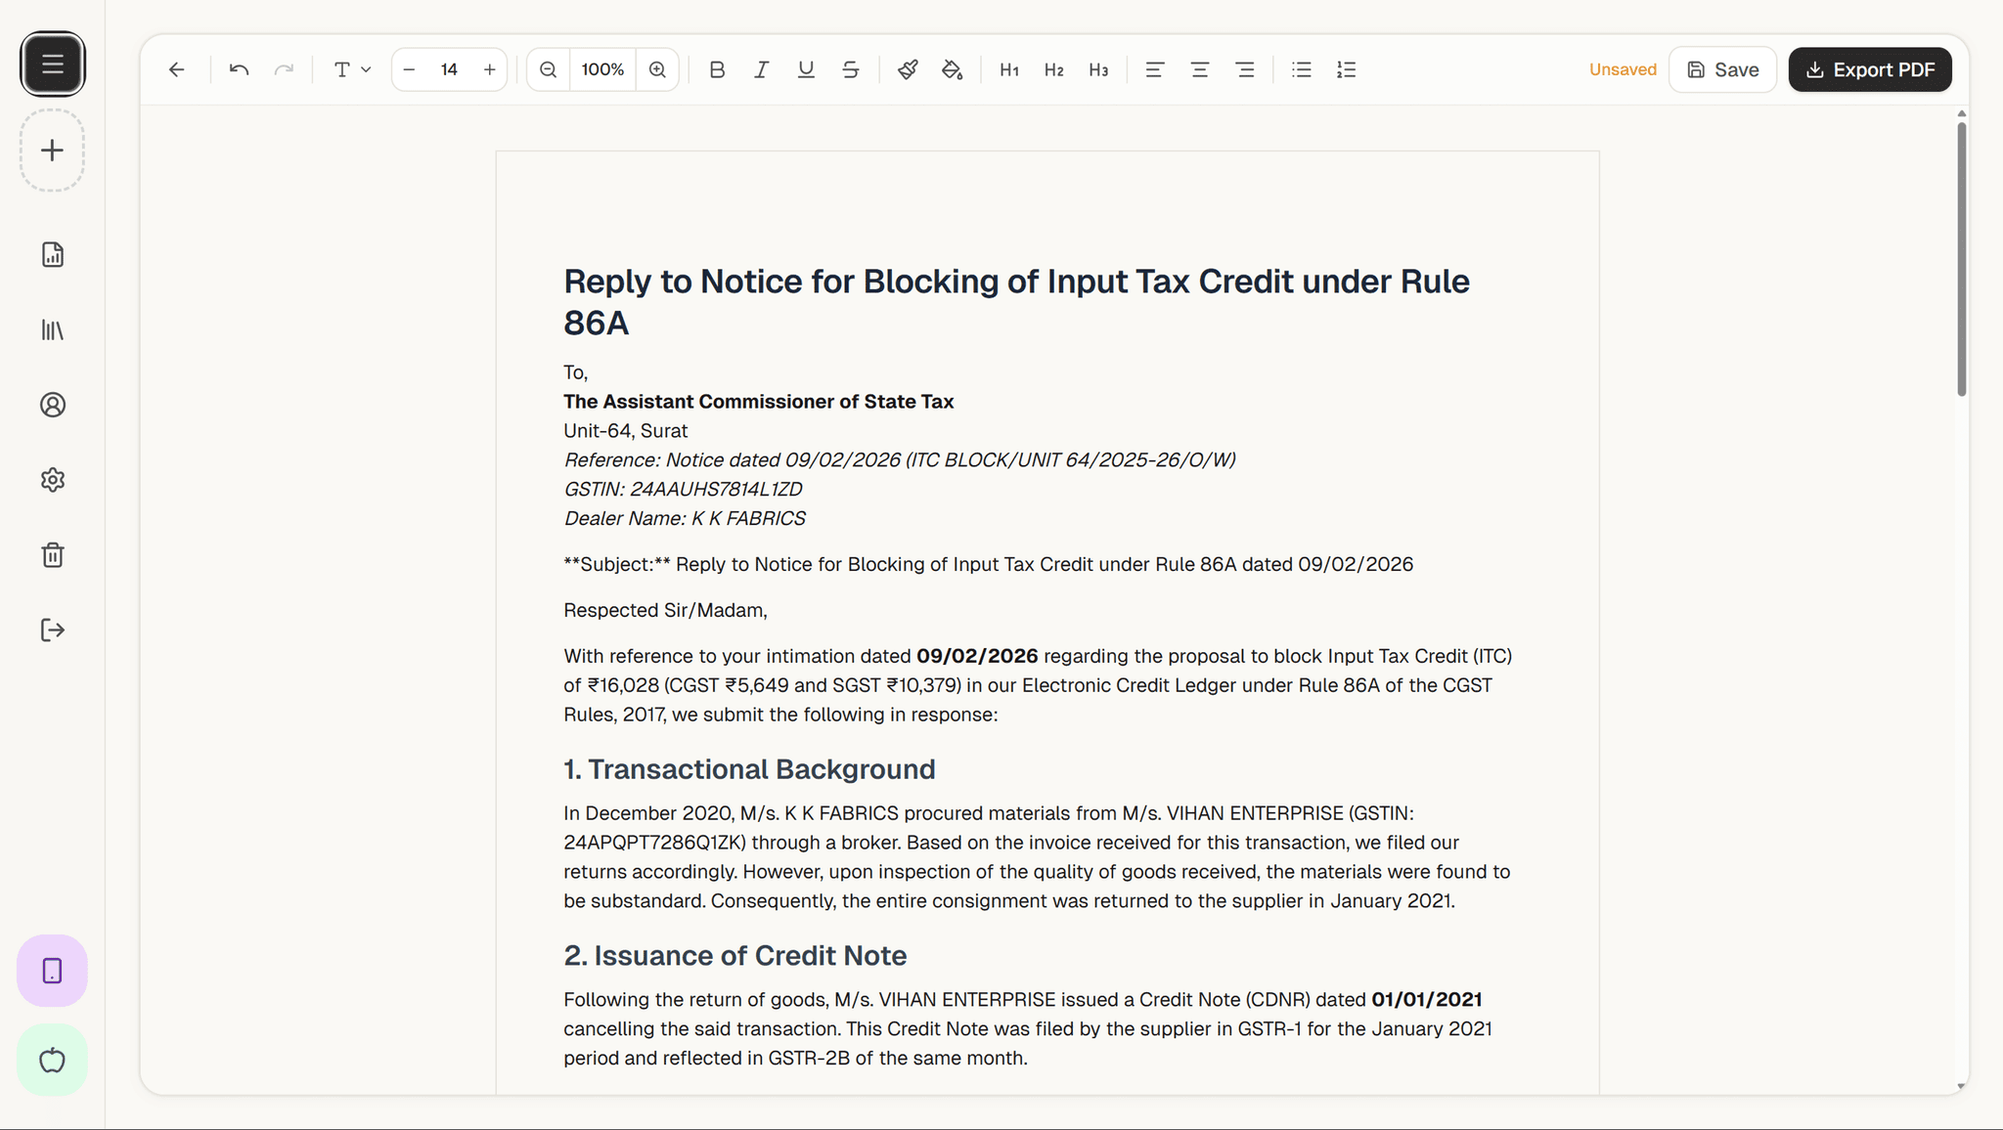Redo the last action
The image size is (2003, 1130).
[x=284, y=69]
